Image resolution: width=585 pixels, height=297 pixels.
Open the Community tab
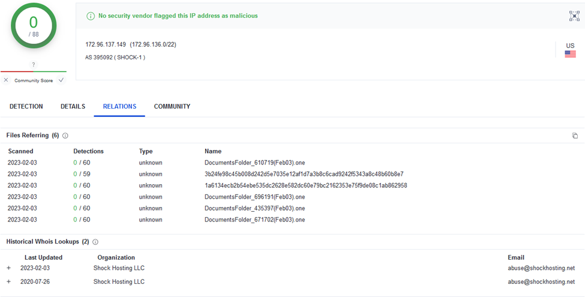tap(172, 106)
